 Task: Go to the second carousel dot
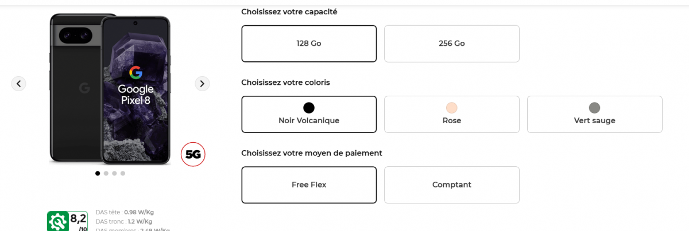(106, 173)
